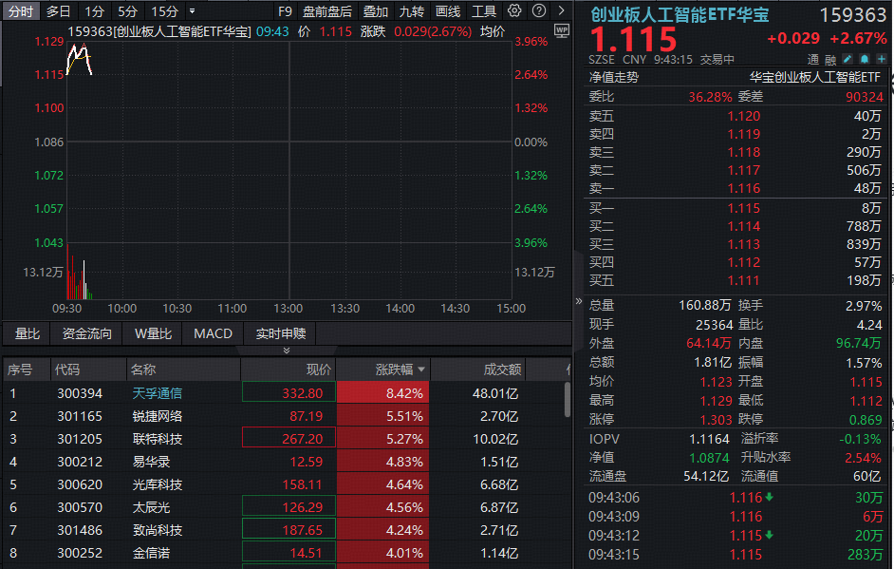Viewport: 894px width, 569px height.
Task: Click the pencil edit icon beside the bell
Action: coord(847,59)
